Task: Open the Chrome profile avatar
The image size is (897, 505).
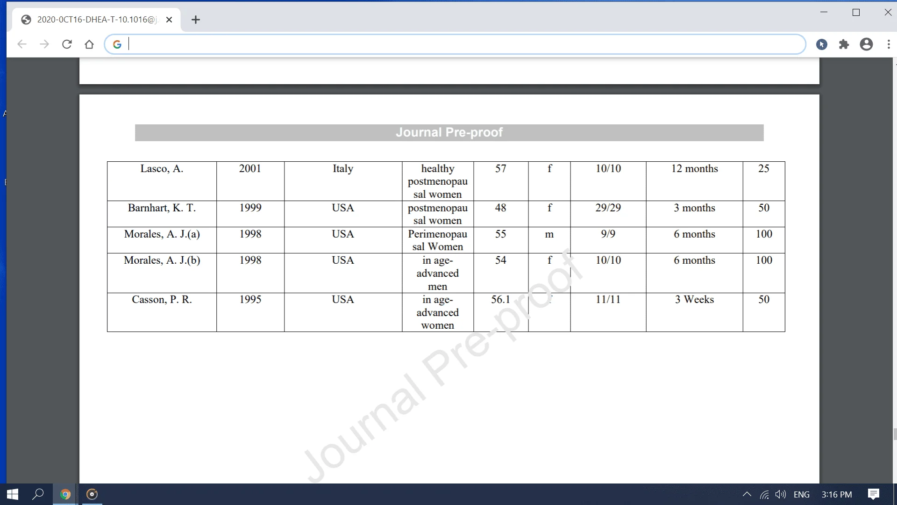Action: pos(866,44)
